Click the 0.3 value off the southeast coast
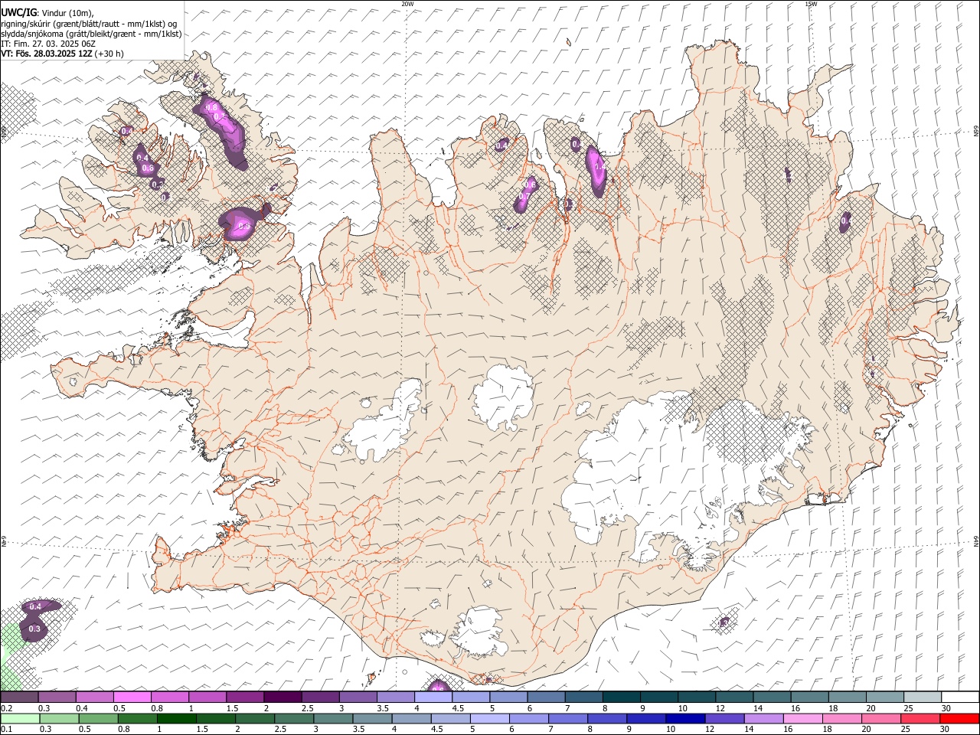This screenshot has width=980, height=735. click(724, 623)
